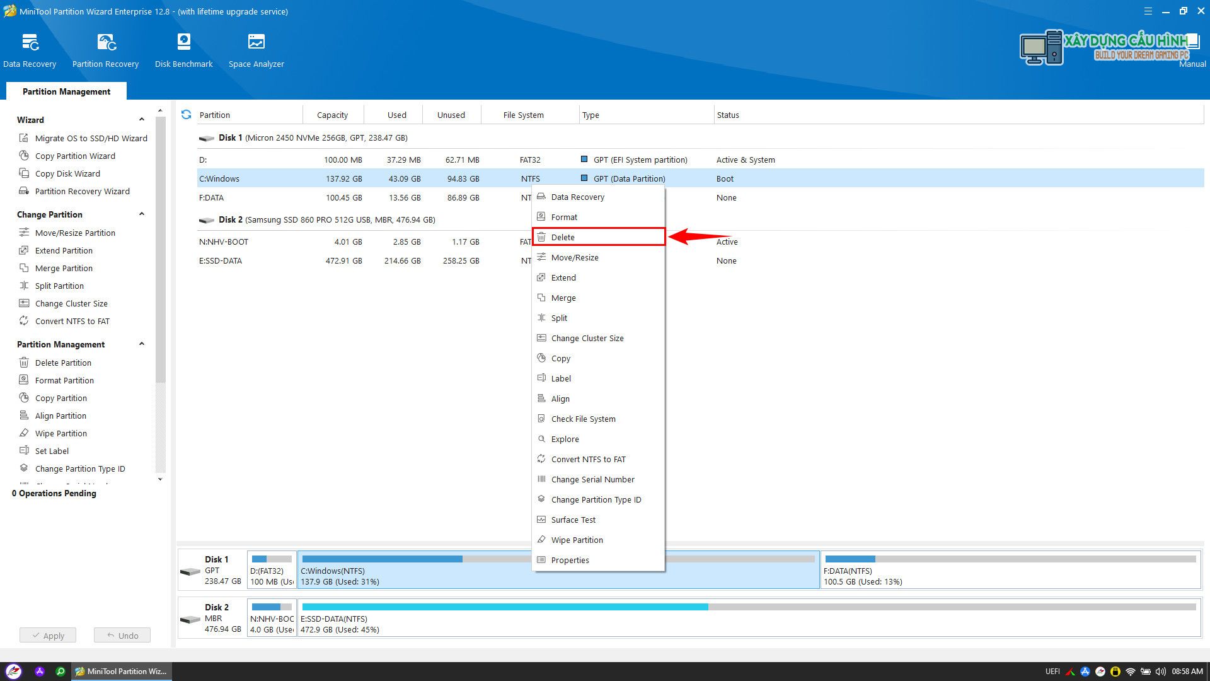Choose Label from context menu
The image size is (1210, 681).
tap(598, 378)
